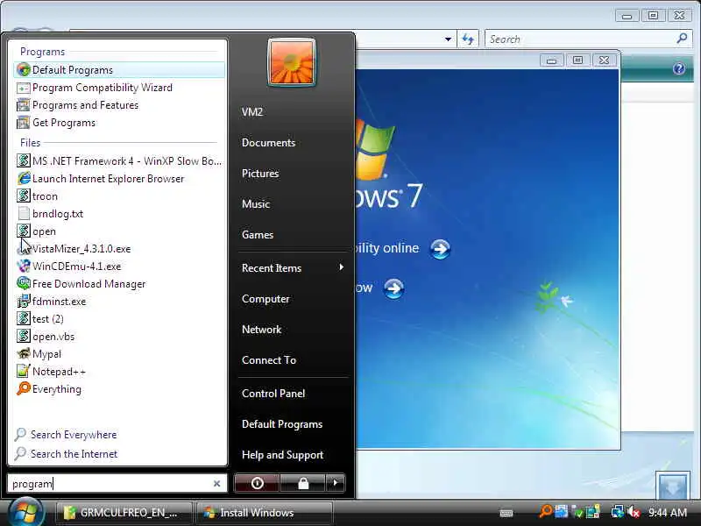Image resolution: width=701 pixels, height=526 pixels.
Task: Click the Windows 7 logo flag
Action: click(x=376, y=148)
